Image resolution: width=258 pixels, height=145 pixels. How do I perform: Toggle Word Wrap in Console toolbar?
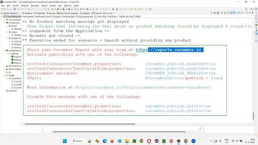point(228,13)
